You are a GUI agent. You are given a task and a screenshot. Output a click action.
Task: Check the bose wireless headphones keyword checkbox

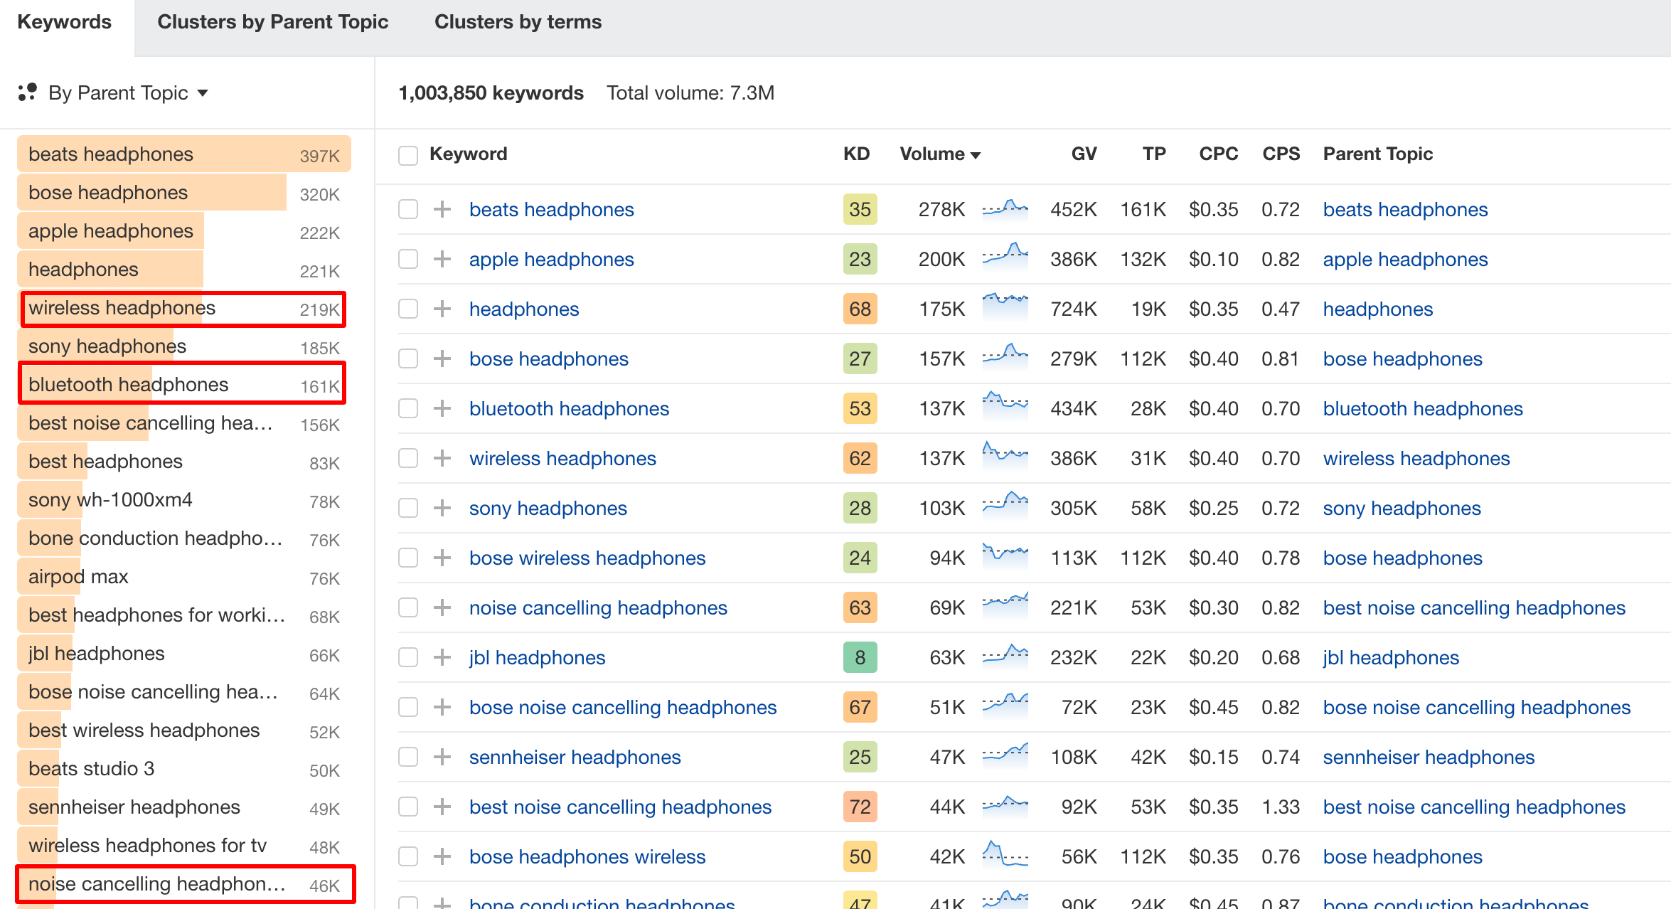pos(408,558)
